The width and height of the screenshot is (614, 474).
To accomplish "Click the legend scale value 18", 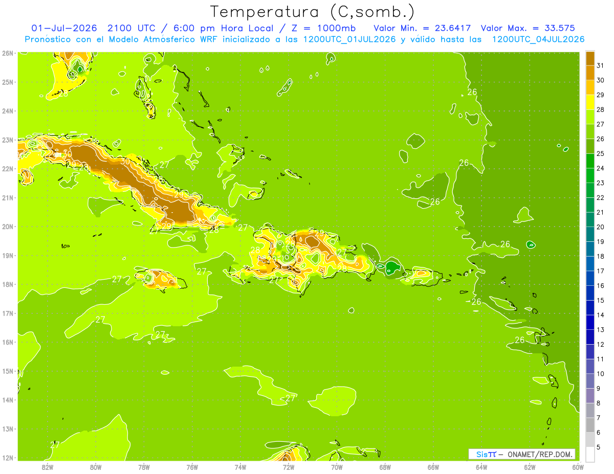I will point(601,257).
